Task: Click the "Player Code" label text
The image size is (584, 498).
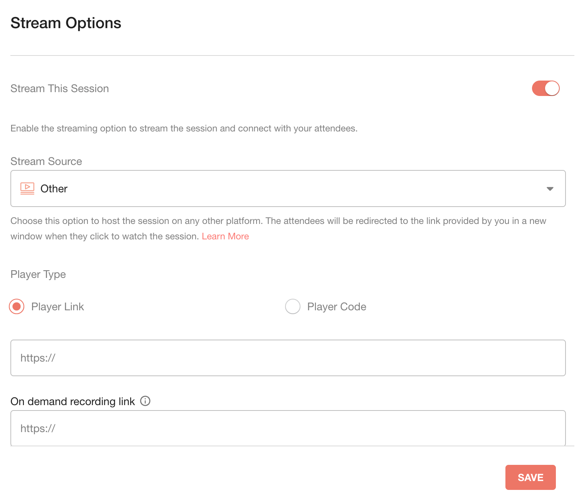Action: click(337, 307)
